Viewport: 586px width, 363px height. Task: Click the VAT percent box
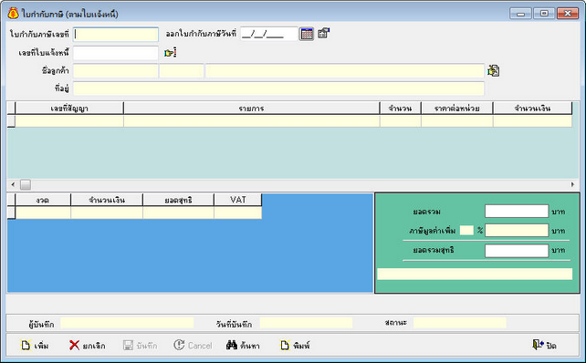click(x=466, y=231)
